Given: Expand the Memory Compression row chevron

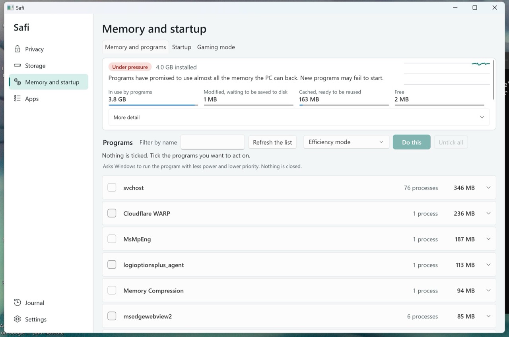Looking at the screenshot, I should click(x=488, y=291).
